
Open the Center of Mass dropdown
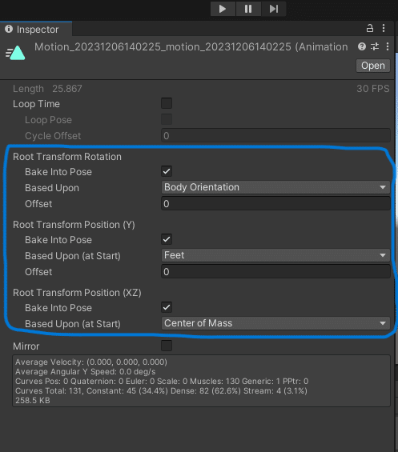275,323
